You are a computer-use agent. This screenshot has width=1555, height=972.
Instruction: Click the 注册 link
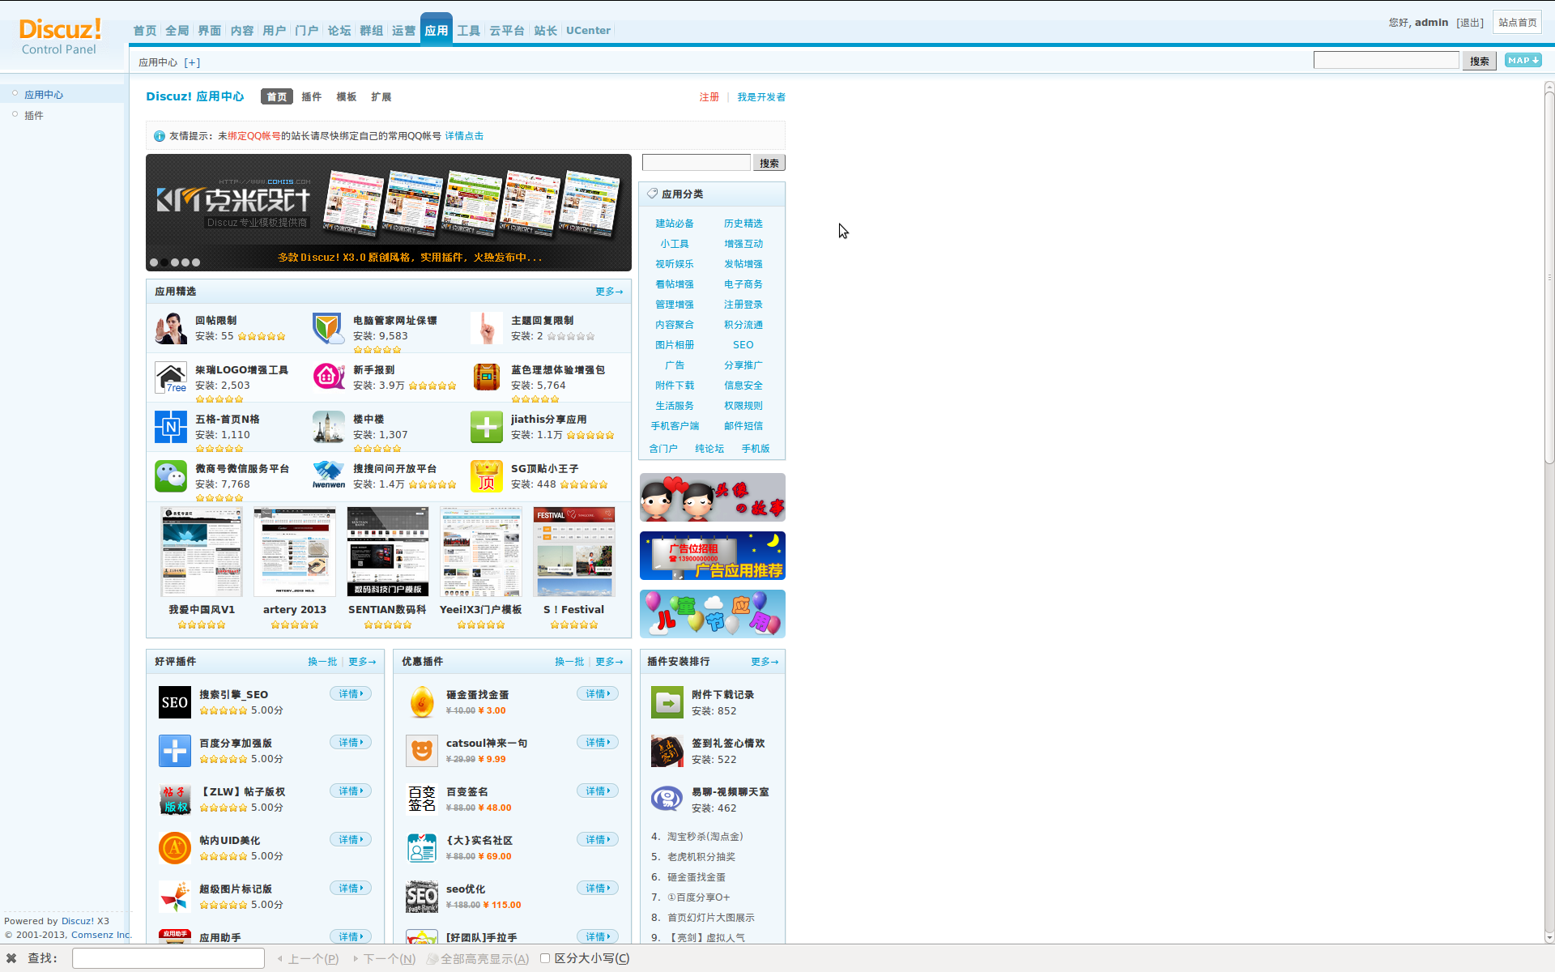point(709,97)
